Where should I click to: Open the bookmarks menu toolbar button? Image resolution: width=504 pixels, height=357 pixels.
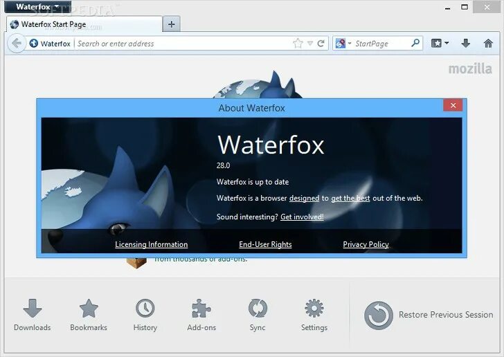pos(440,43)
